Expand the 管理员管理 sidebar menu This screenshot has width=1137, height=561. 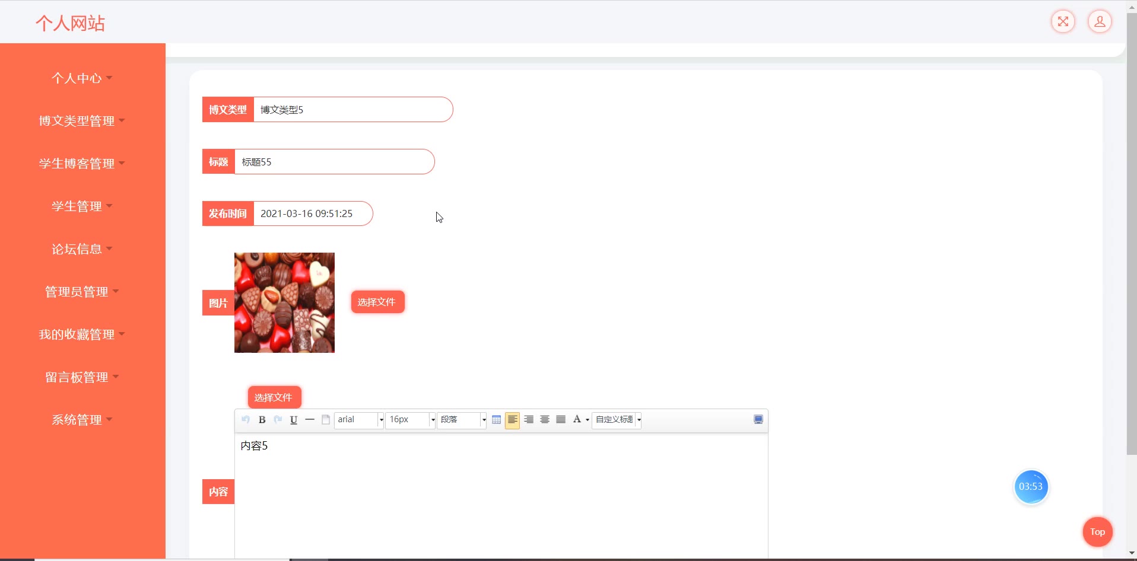tap(82, 292)
